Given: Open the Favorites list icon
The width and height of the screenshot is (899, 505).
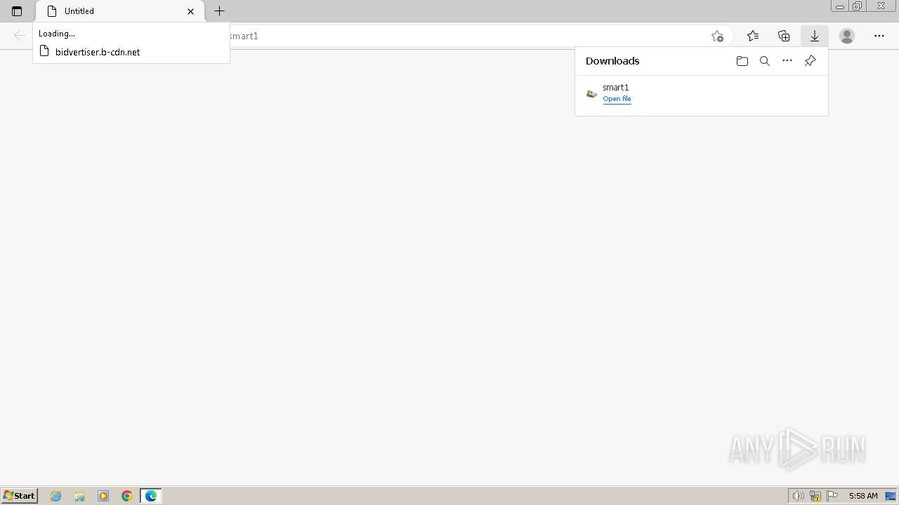Looking at the screenshot, I should (x=753, y=36).
